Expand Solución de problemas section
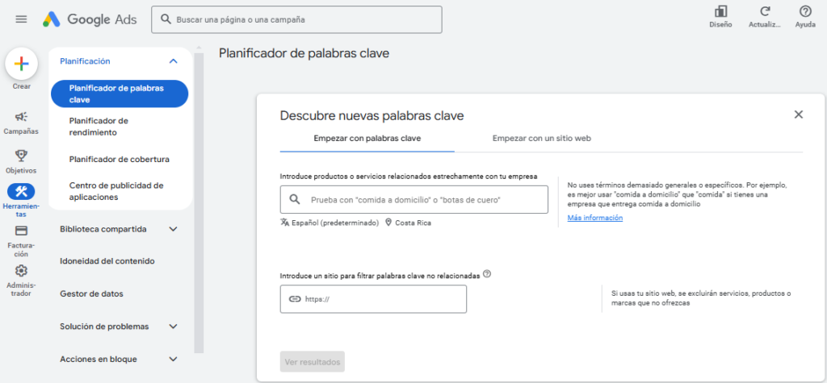This screenshot has height=383, width=827. (173, 326)
